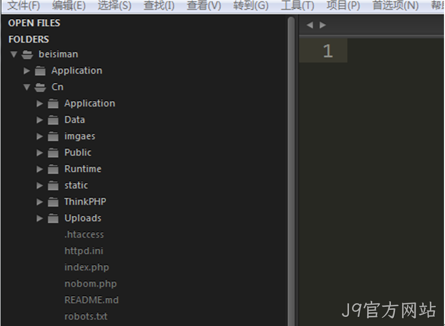Expand the imgaes folder arrow

tap(40, 136)
